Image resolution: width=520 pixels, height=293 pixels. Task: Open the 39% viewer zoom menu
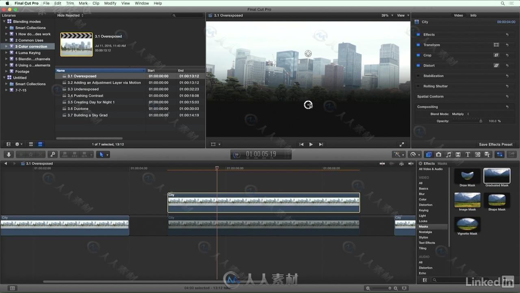[x=387, y=15]
